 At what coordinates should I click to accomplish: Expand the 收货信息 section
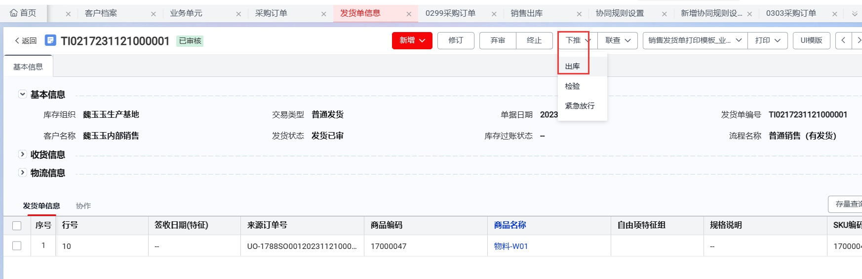tap(22, 154)
